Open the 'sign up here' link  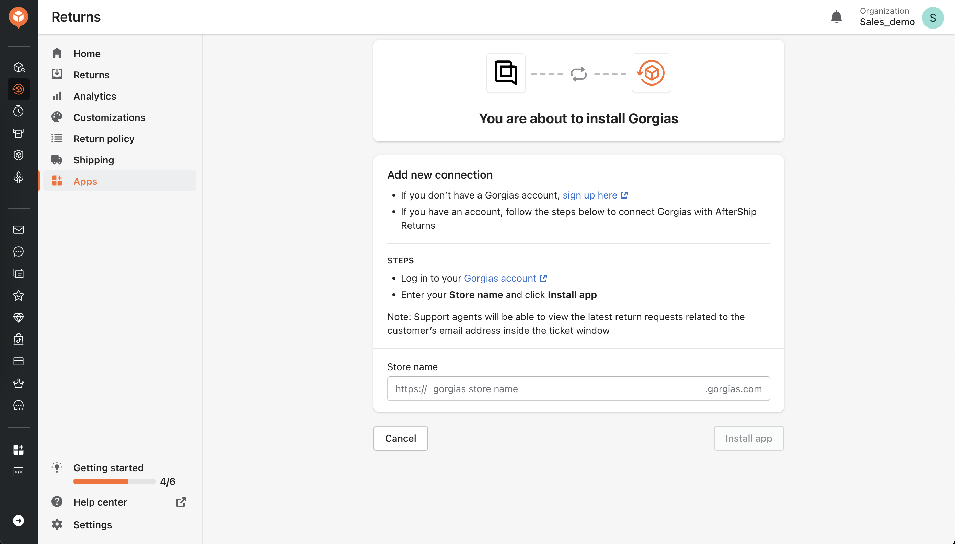tap(595, 195)
